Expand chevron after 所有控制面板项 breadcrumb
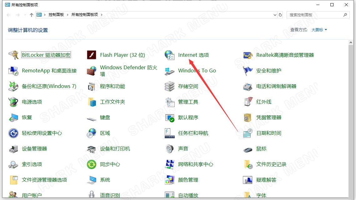Screen dimensions: 356x200 point(102,15)
